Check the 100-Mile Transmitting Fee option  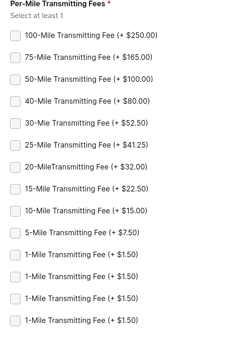[15, 36]
